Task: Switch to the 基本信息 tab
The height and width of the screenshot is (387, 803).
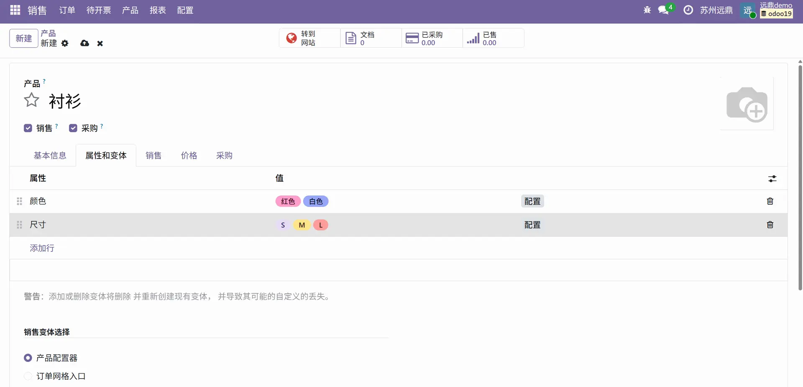Action: coord(50,156)
